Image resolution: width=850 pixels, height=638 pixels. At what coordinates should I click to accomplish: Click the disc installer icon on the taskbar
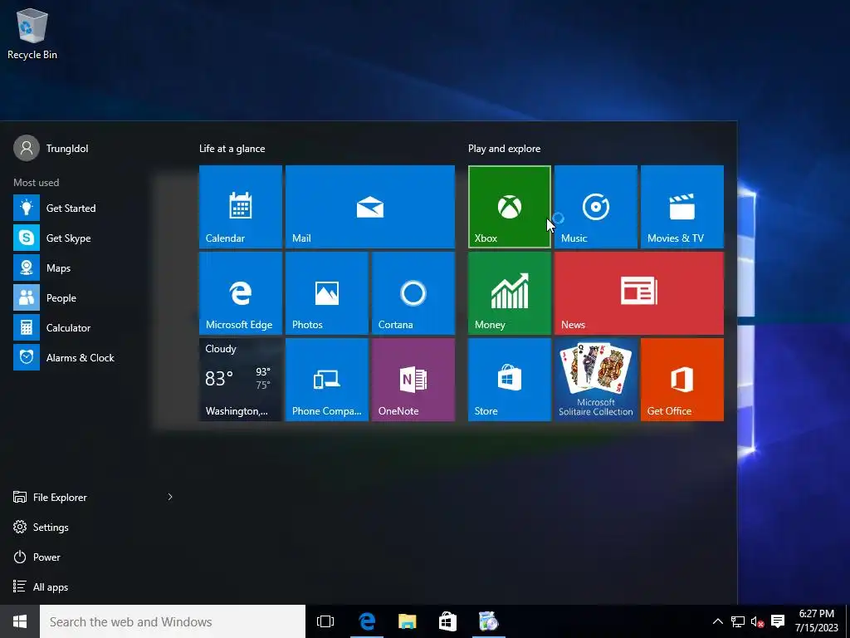coord(488,621)
